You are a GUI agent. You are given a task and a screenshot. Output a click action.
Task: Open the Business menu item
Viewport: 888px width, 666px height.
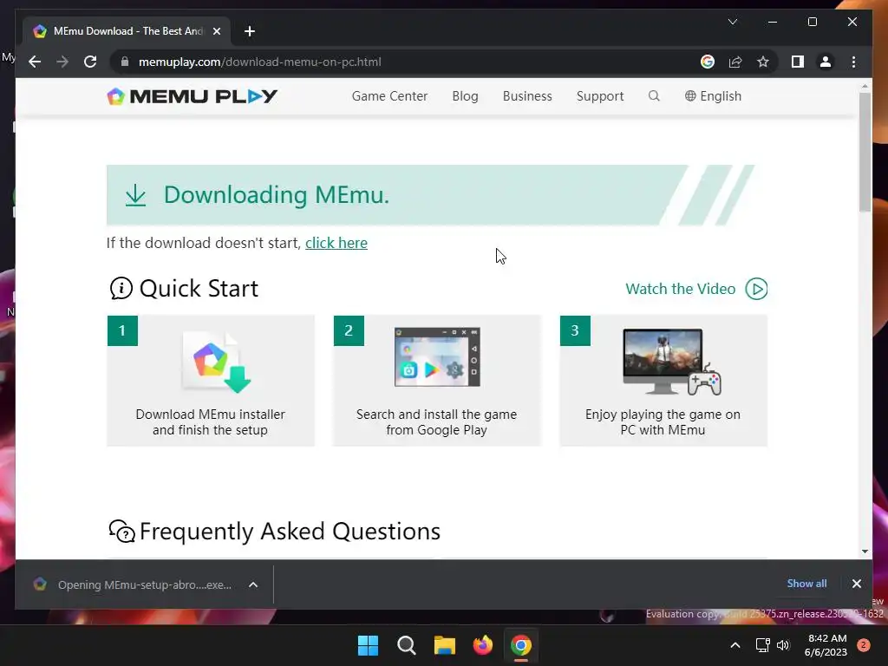[527, 96]
